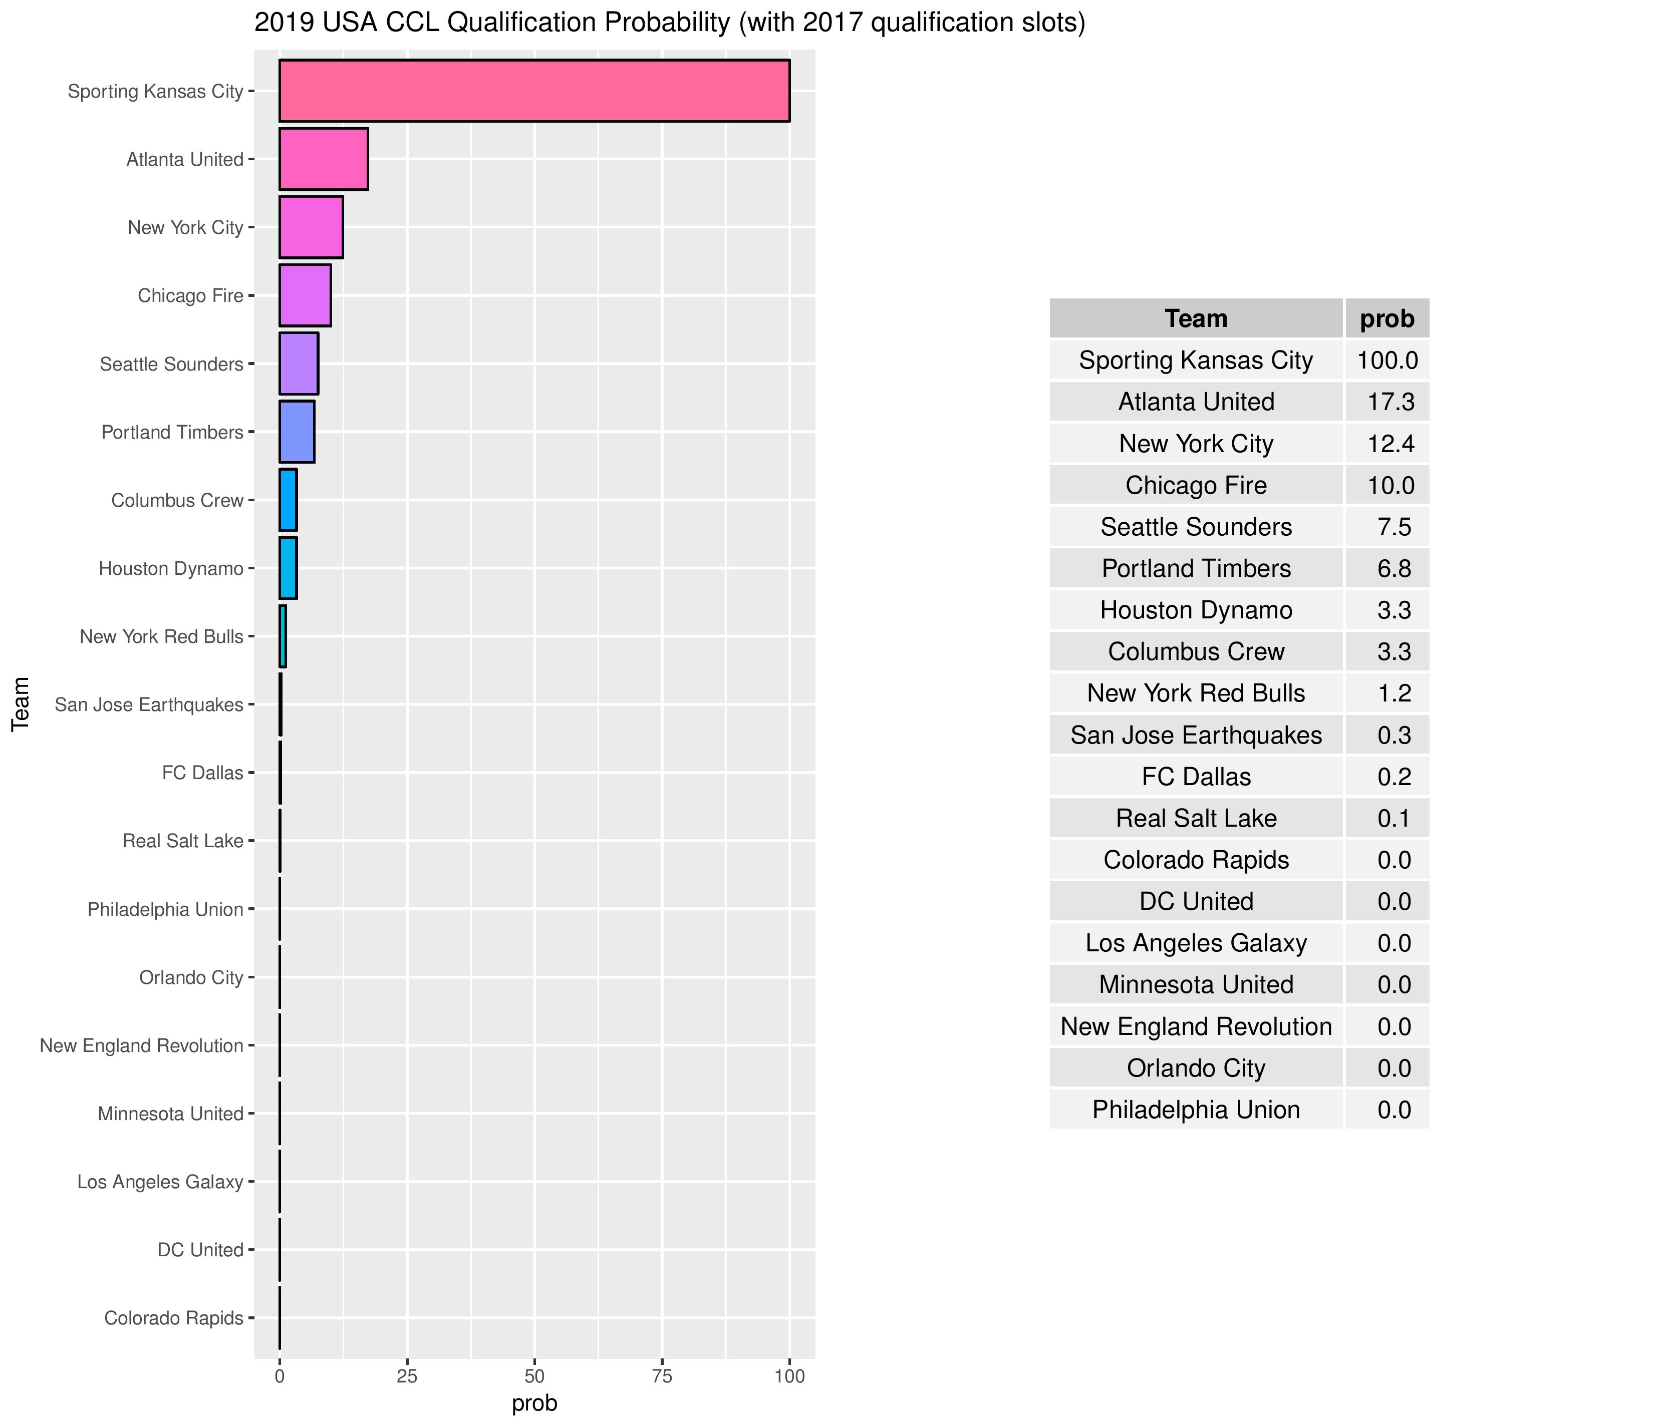Select the Seattle Sounders bar
Viewport: 1653px width, 1427px height.
click(x=299, y=364)
